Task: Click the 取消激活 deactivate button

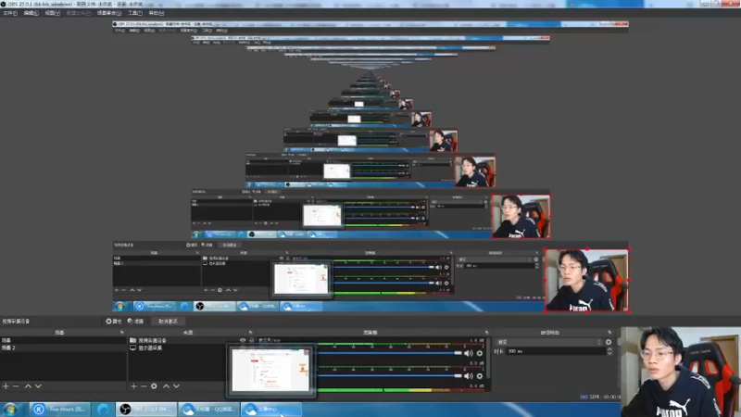Action: point(168,321)
